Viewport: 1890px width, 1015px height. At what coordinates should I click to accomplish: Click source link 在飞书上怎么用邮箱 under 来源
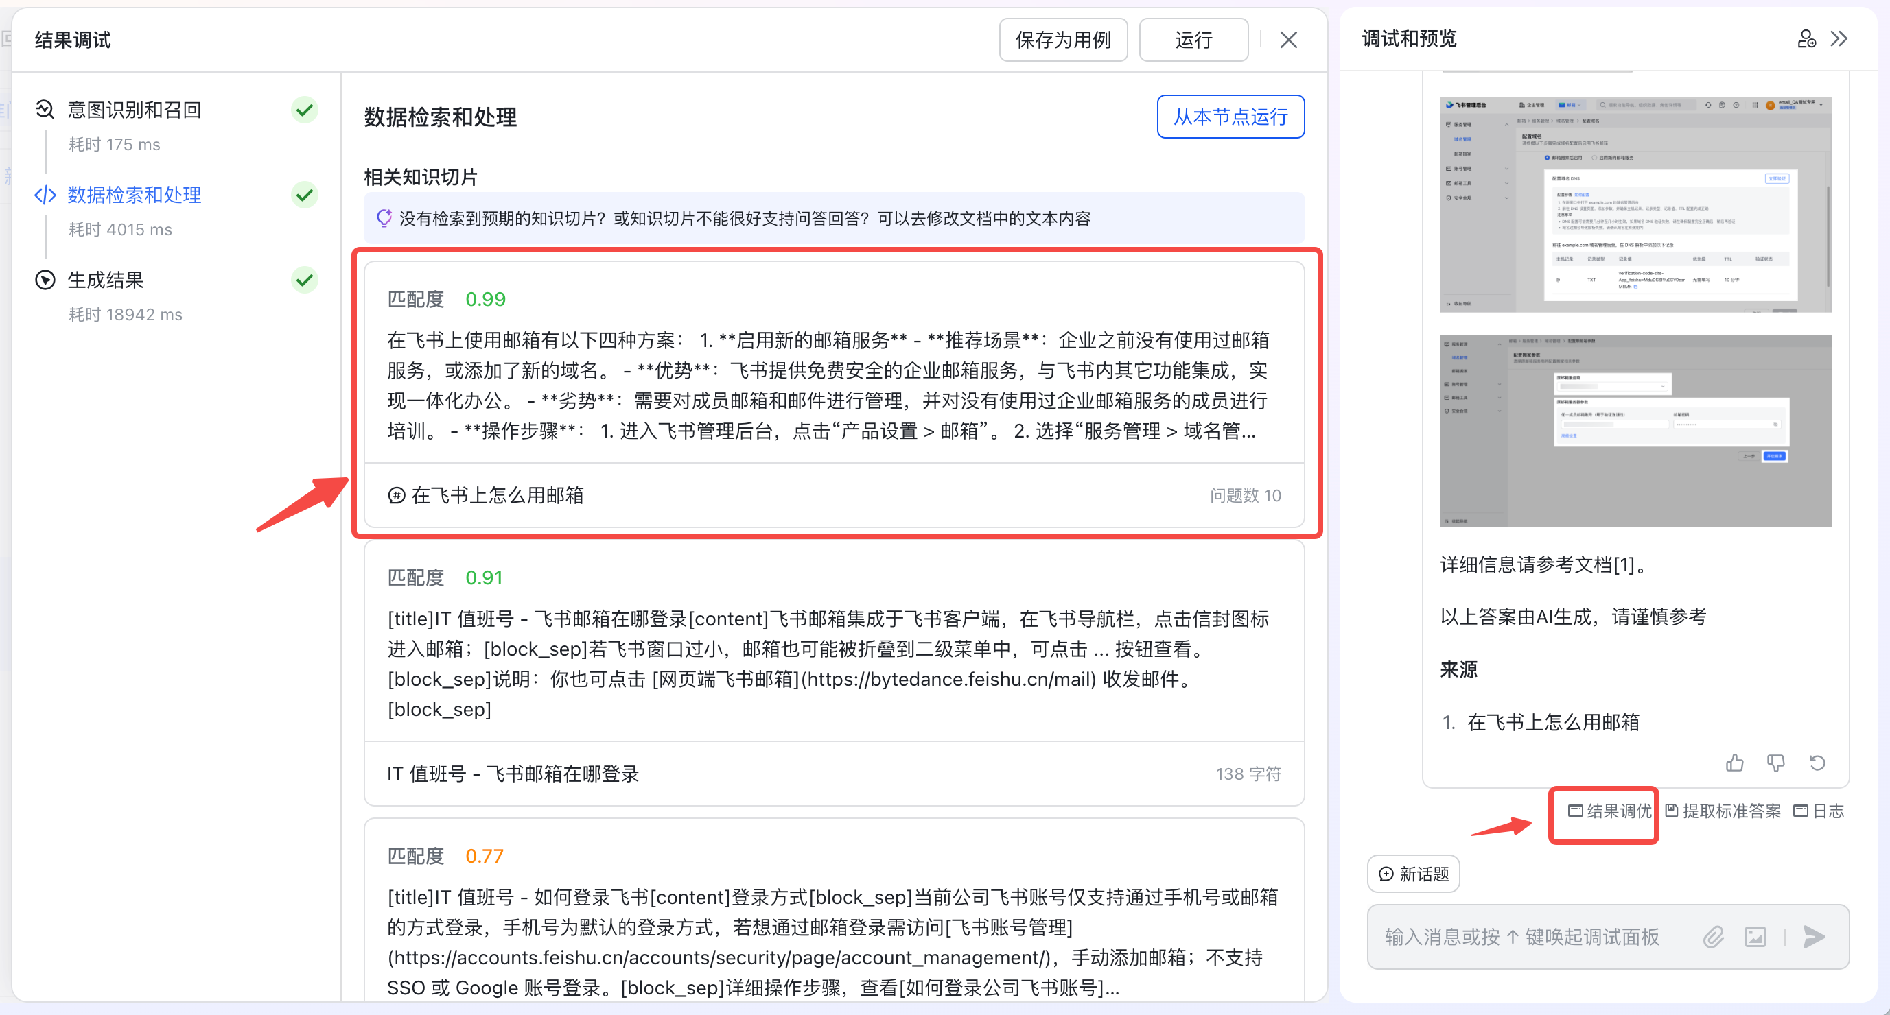[x=1552, y=722]
